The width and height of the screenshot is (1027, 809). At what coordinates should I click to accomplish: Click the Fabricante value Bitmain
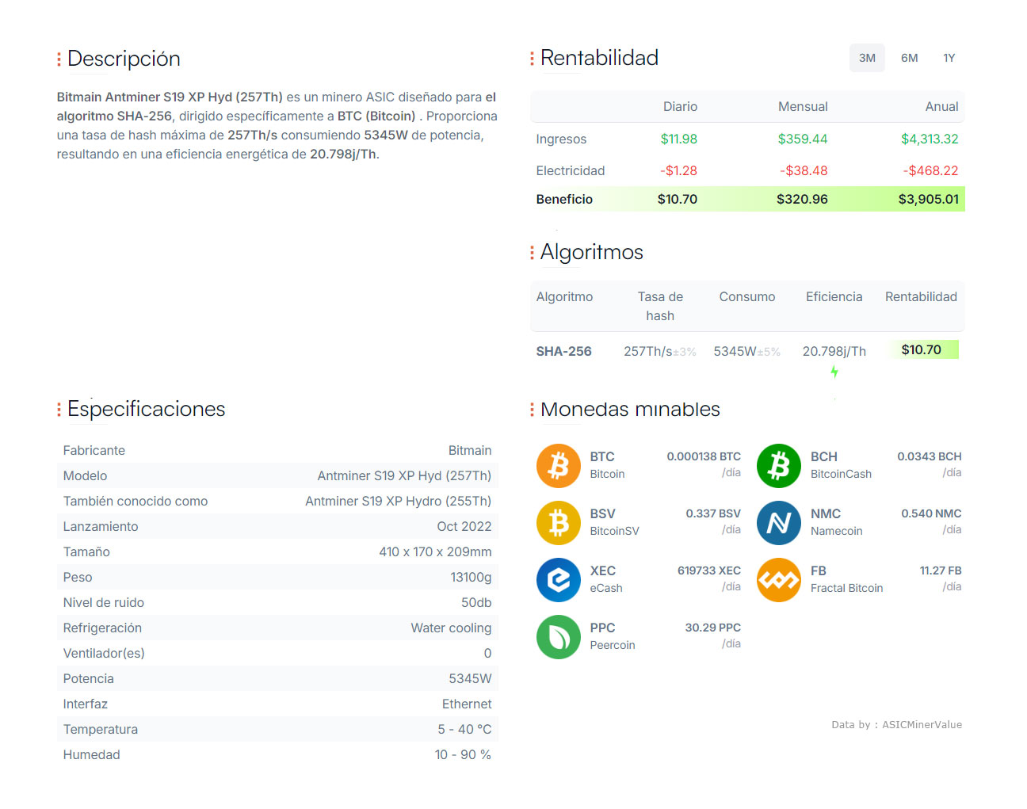pyautogui.click(x=470, y=450)
